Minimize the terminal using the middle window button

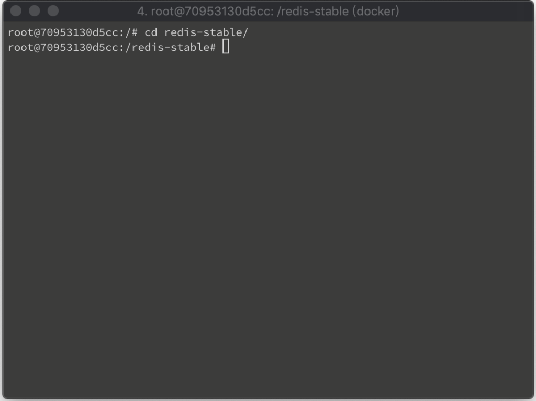pos(35,11)
